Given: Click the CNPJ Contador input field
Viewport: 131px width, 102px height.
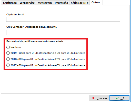Looking at the screenshot, I should click(x=63, y=33).
